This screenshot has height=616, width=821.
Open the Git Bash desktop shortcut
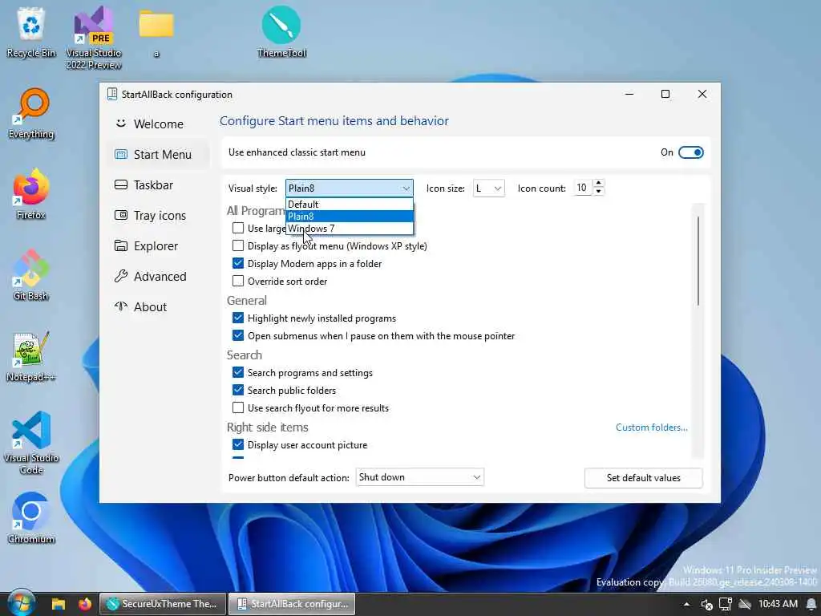31,275
